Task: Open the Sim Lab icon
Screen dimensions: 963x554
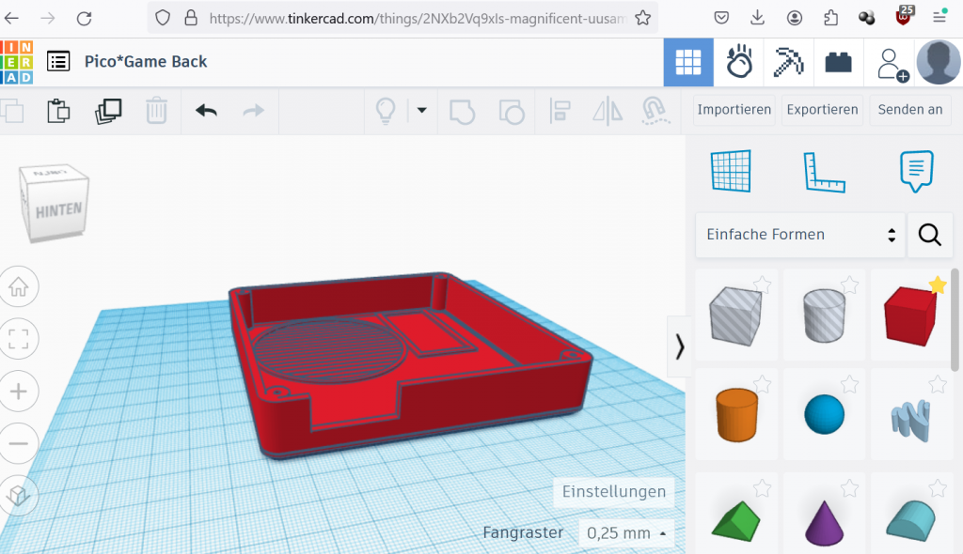Action: 739,62
